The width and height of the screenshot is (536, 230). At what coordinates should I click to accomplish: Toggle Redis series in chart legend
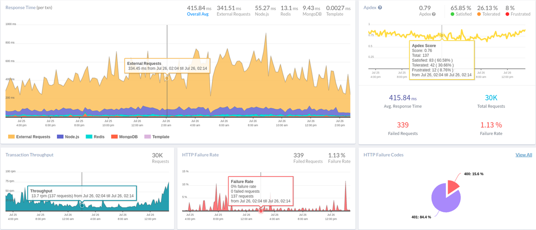(95, 137)
